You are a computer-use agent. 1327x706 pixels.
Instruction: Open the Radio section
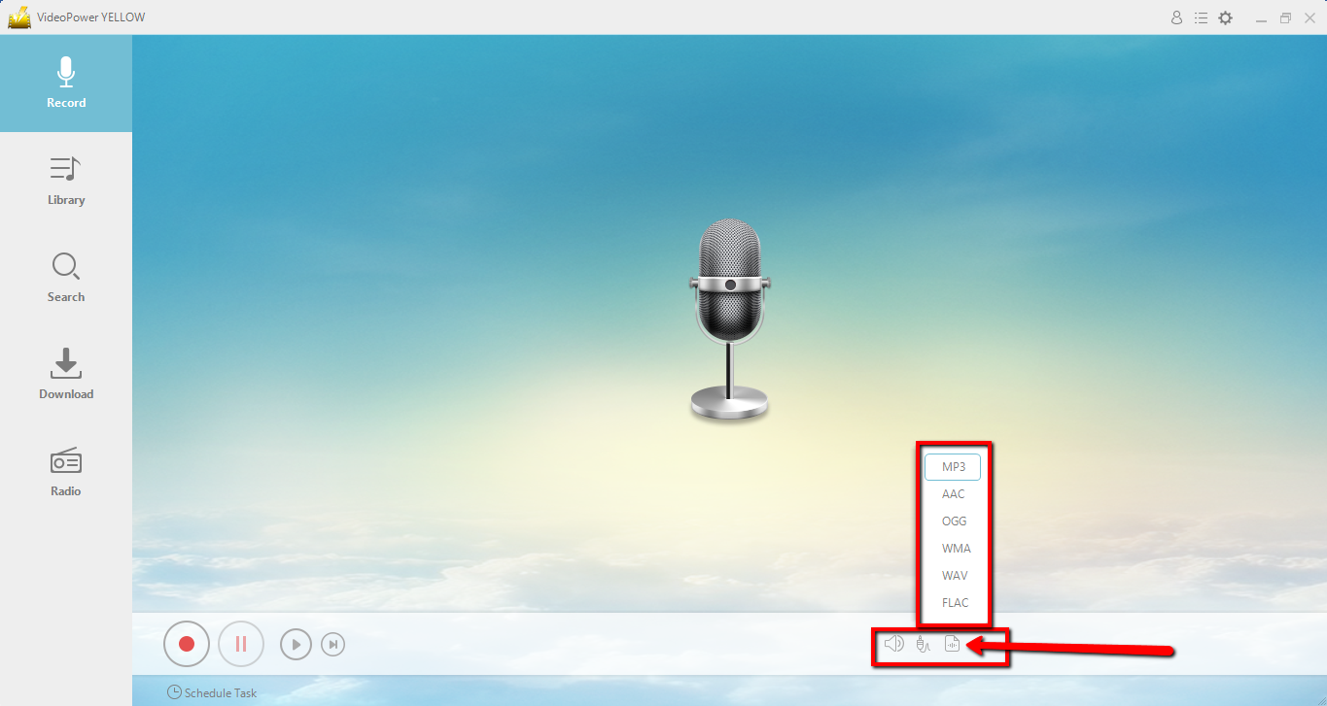65,471
